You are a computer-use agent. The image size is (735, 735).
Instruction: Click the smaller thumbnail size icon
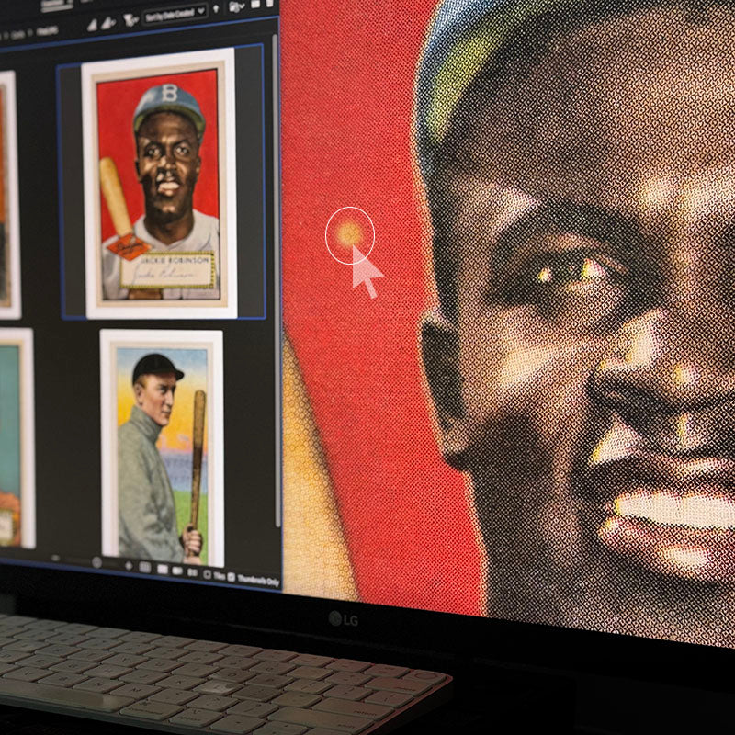pyautogui.click(x=56, y=558)
